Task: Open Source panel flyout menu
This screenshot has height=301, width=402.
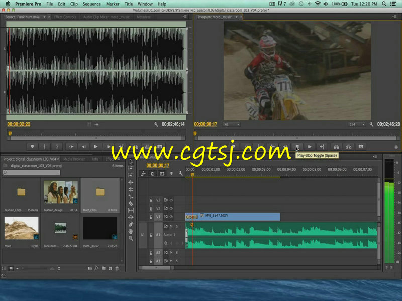Action: click(x=184, y=17)
